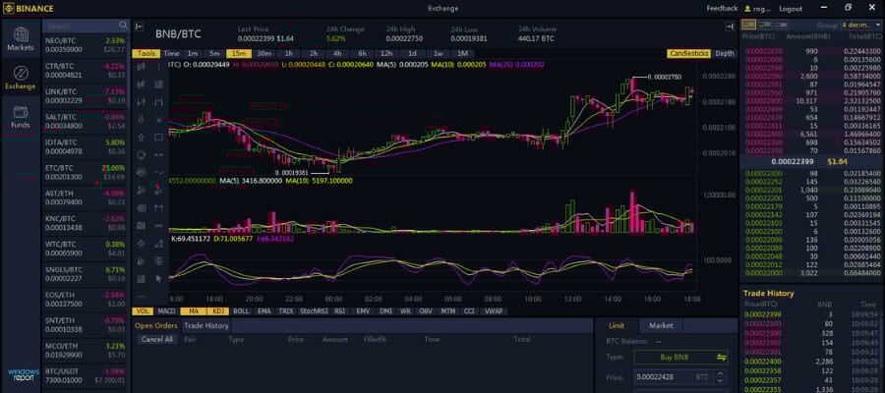Collapse the right order book panel arrow
Screen dimensions: 885x393
point(730,27)
